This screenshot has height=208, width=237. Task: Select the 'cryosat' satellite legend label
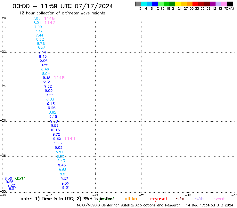click(159, 199)
